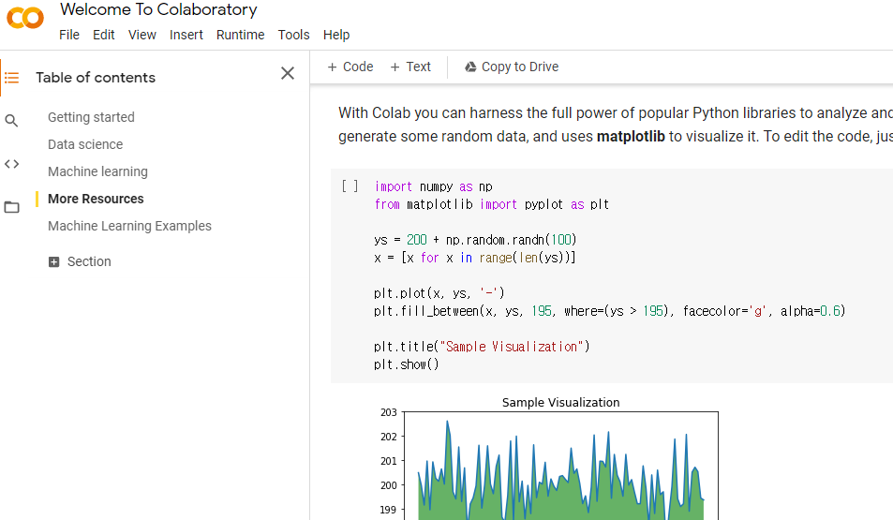This screenshot has width=893, height=520.
Task: Close the Table of contents panel
Action: coord(288,73)
